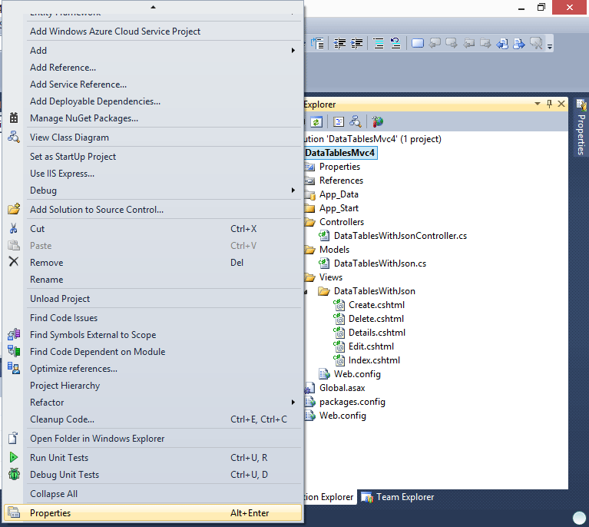
Task: Click the View Class Diagram icon in the menu
Action: (14, 137)
